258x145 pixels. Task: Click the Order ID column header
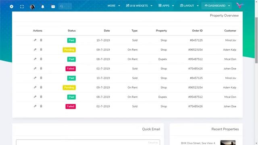[x=197, y=31]
